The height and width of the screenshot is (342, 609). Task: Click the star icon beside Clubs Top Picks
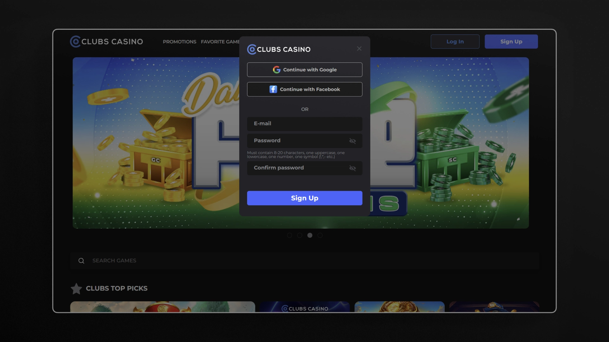pos(76,288)
